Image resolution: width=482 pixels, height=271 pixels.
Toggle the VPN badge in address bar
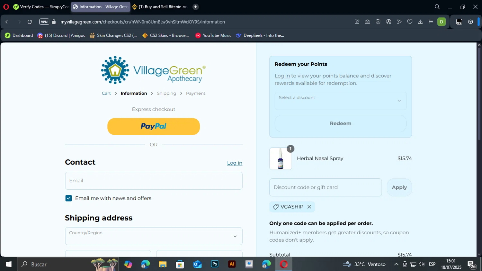point(44,22)
